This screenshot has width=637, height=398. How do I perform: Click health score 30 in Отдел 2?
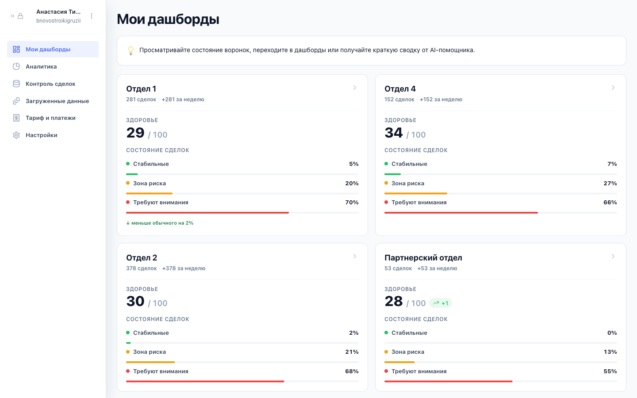(x=135, y=301)
